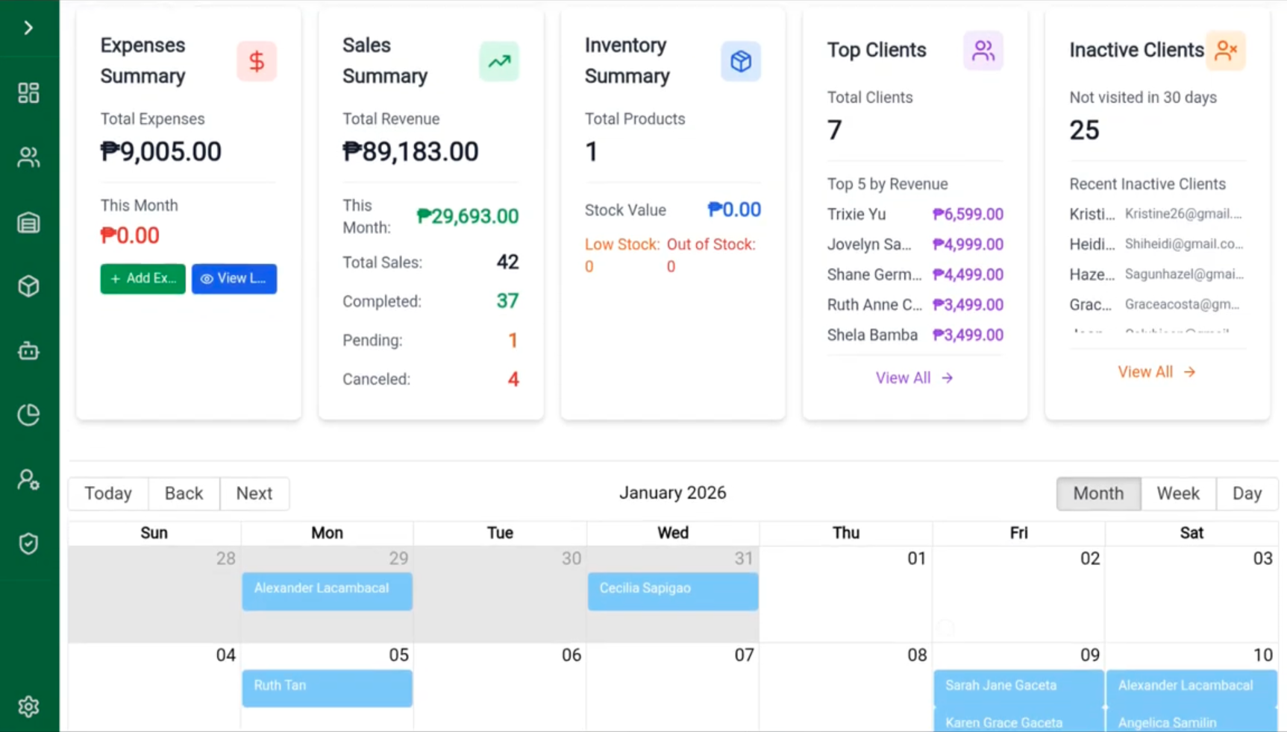The width and height of the screenshot is (1287, 732).
Task: Open View All under Inactive Clients
Action: click(1156, 372)
